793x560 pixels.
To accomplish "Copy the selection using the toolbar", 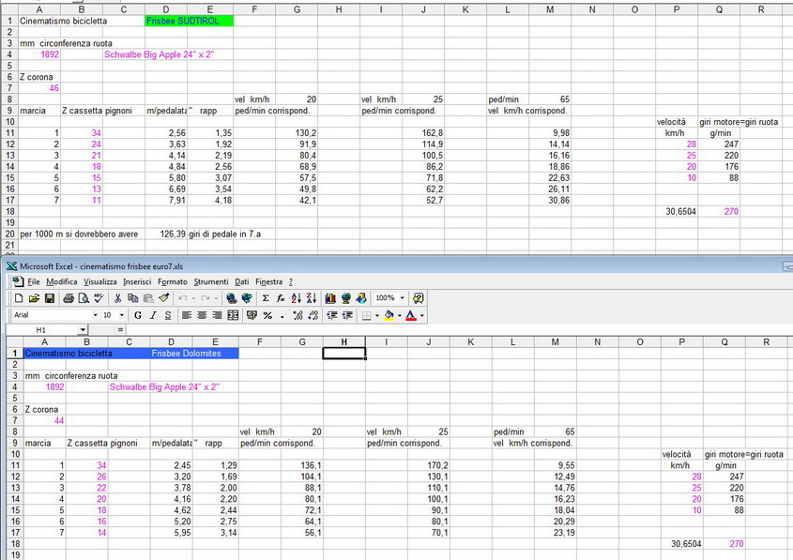I will pos(133,298).
